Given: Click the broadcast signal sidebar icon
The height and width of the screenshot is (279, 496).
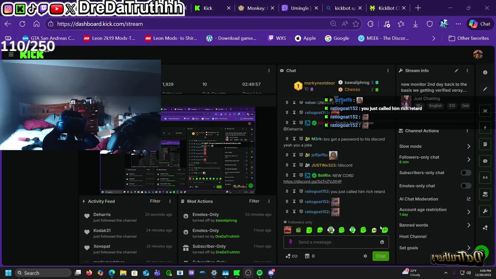Looking at the screenshot, I should pos(485,178).
